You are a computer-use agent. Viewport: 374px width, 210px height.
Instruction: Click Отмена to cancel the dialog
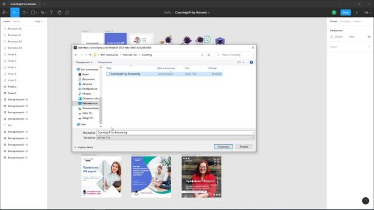pyautogui.click(x=244, y=146)
